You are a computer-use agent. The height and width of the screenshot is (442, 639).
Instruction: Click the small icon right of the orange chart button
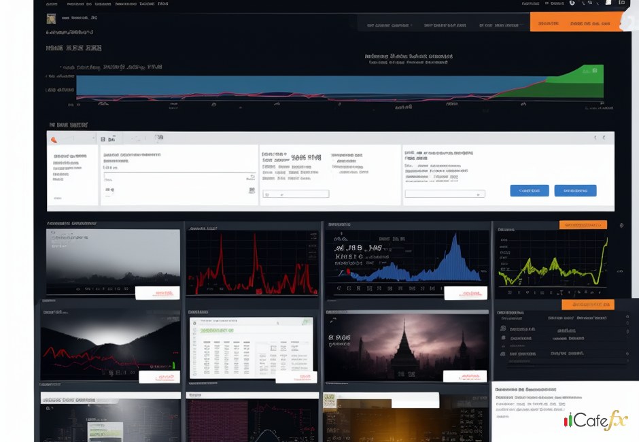pyautogui.click(x=621, y=225)
